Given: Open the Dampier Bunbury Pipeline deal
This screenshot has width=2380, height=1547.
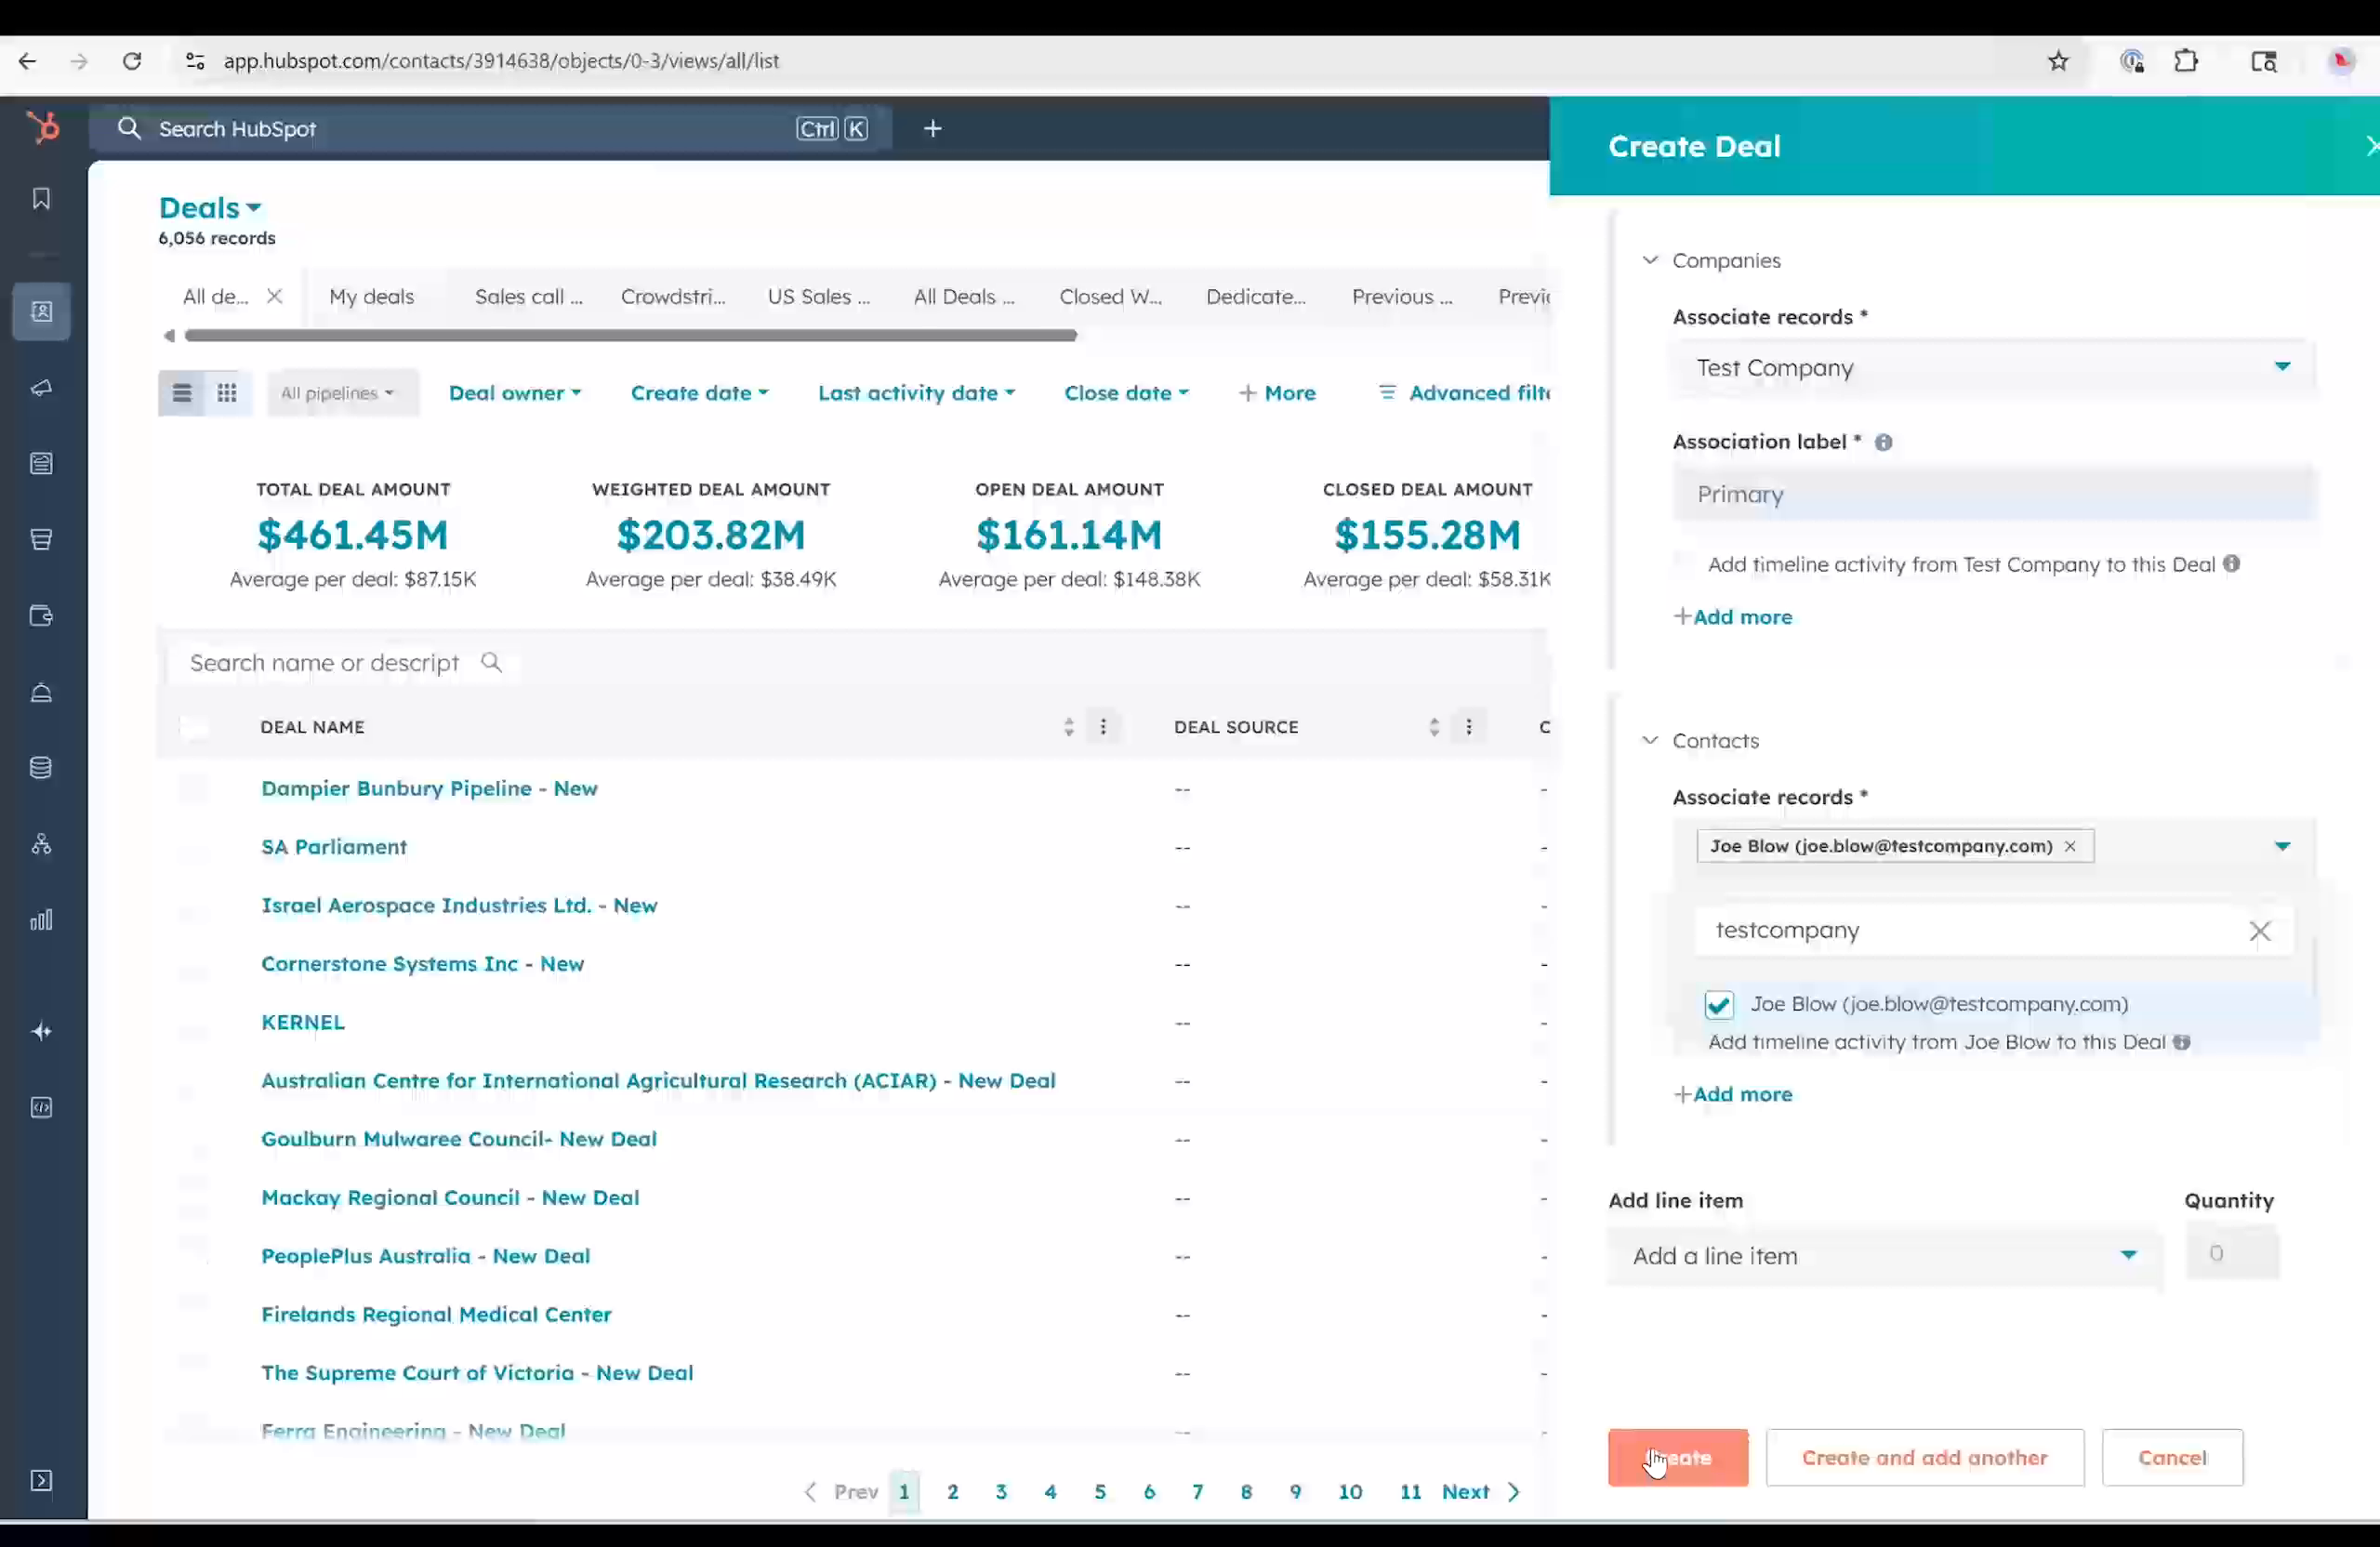Looking at the screenshot, I should click(429, 788).
